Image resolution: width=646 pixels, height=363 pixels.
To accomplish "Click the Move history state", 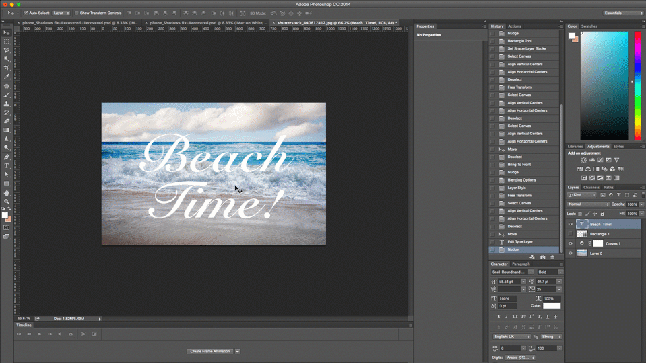I will (512, 234).
